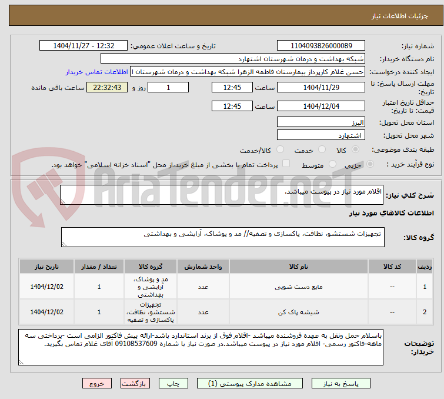Click the product code cell of row 2
The width and height of the screenshot is (444, 399).
click(x=392, y=312)
